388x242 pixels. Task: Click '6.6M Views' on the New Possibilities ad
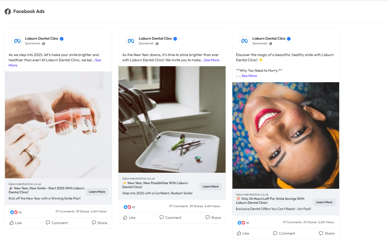pos(212,206)
